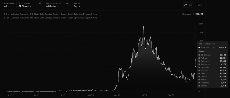Image resolution: width=230 pixels, height=98 pixels.
Task: Click the Reset button
Action: (199, 5)
